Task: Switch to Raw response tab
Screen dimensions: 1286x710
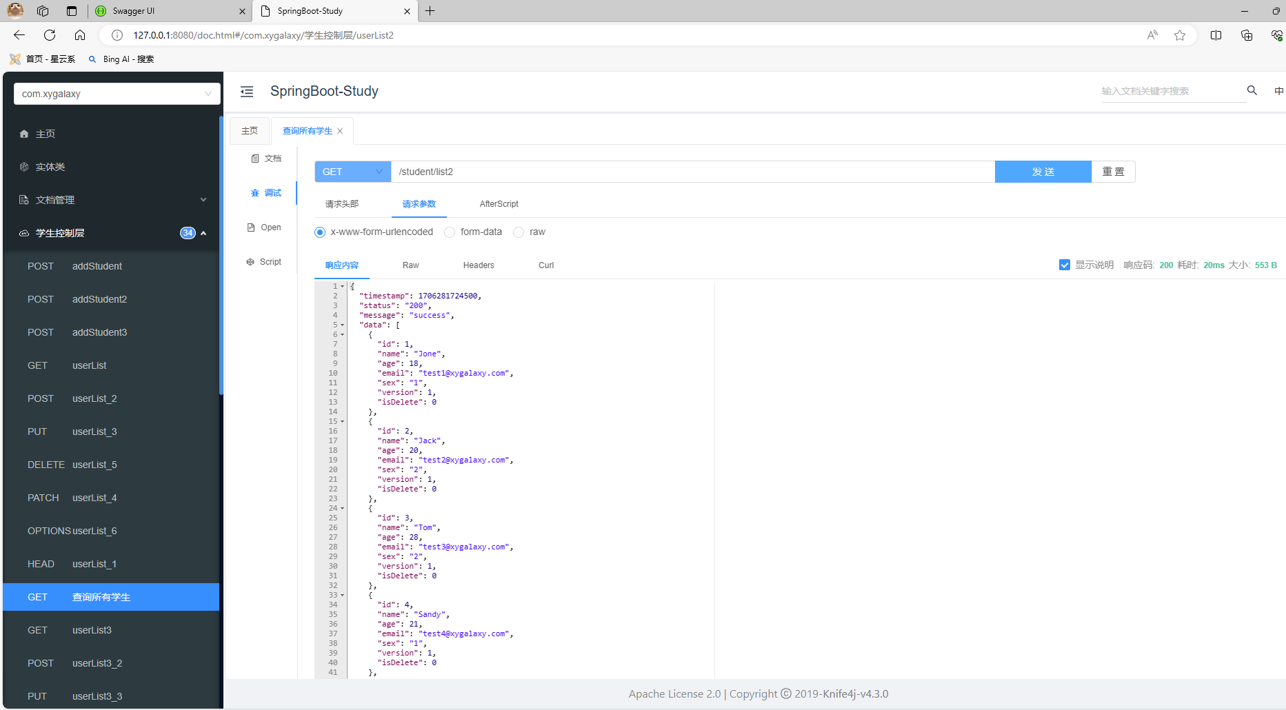Action: 411,265
